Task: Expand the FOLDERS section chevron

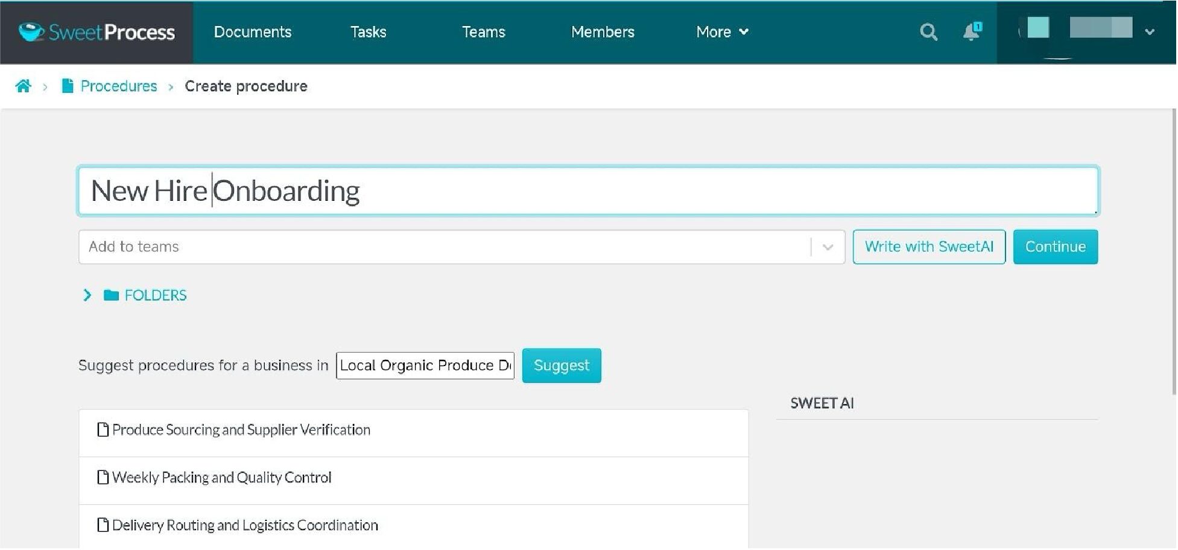Action: 87,296
